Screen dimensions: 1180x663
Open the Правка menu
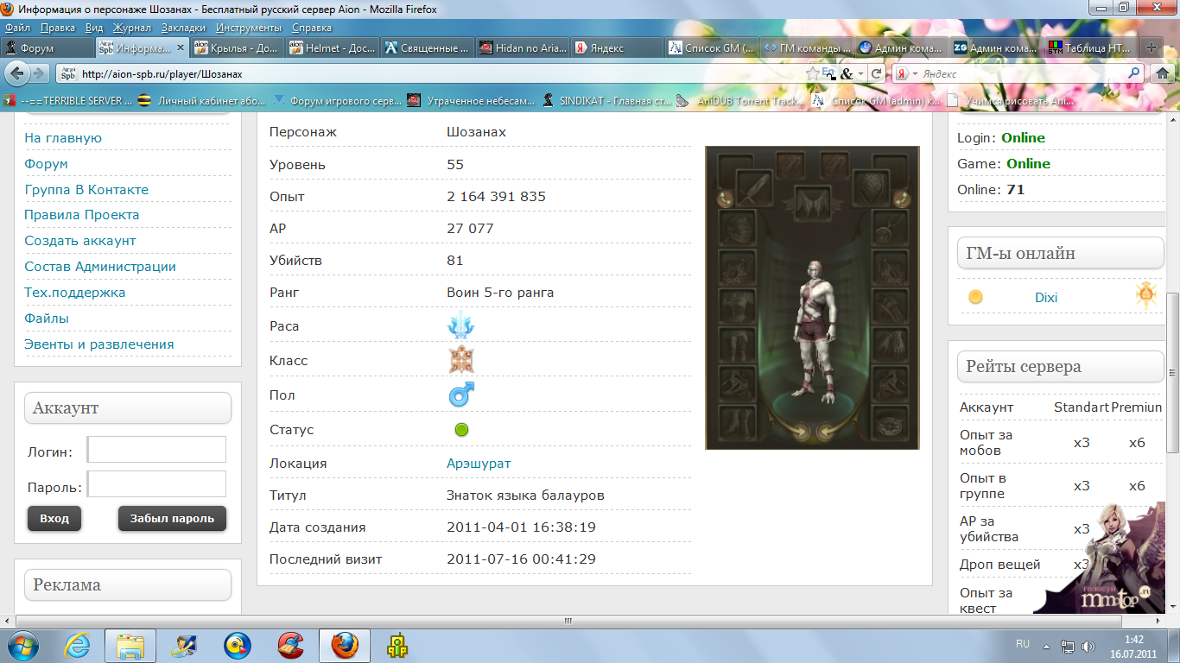(x=57, y=28)
